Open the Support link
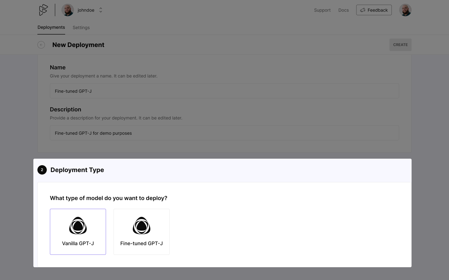The width and height of the screenshot is (449, 280). click(x=322, y=10)
